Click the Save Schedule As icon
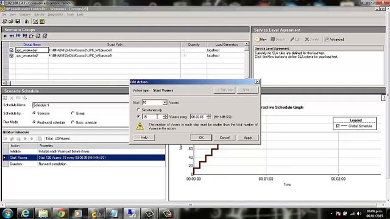 click(x=24, y=98)
